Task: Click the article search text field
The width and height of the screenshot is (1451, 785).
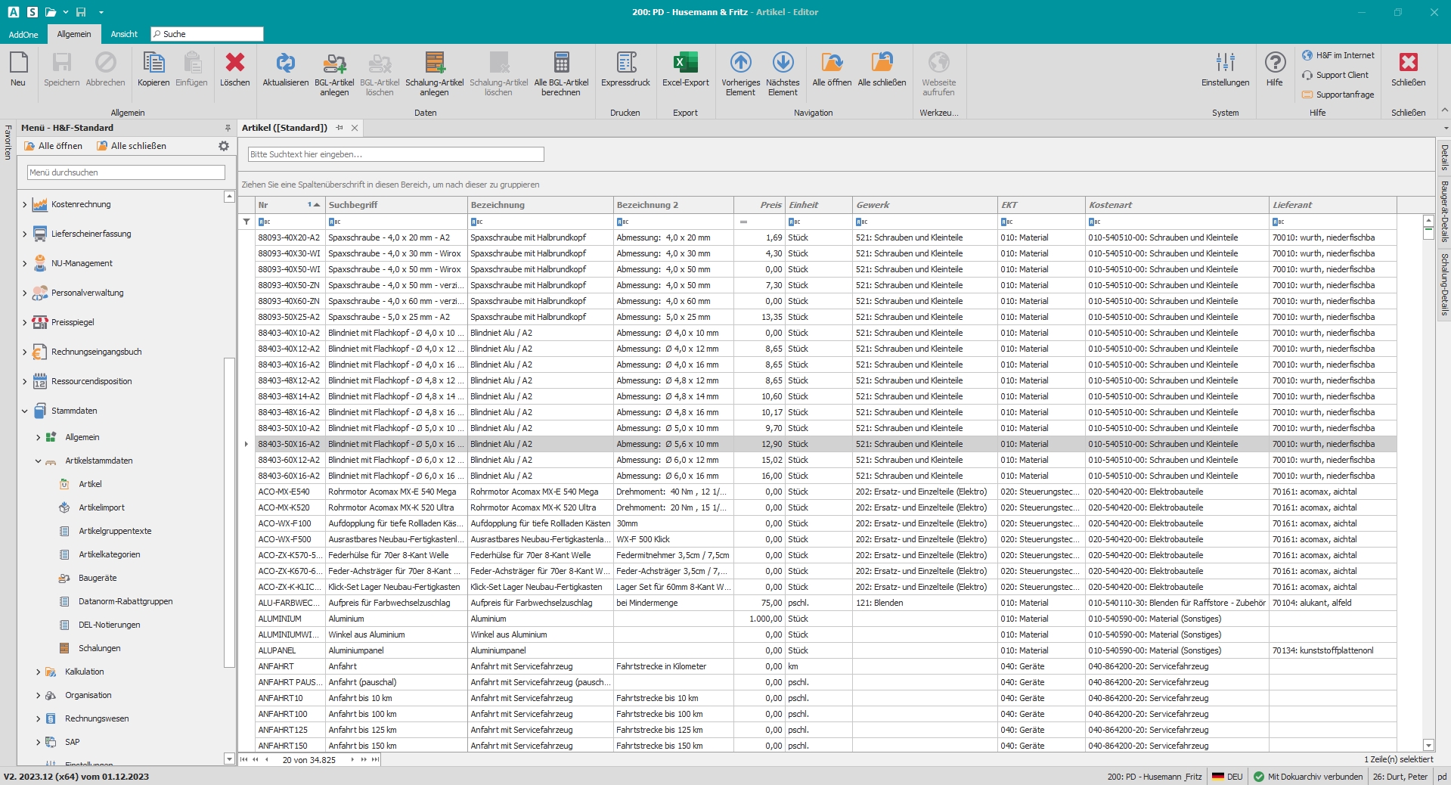Action: coord(396,154)
